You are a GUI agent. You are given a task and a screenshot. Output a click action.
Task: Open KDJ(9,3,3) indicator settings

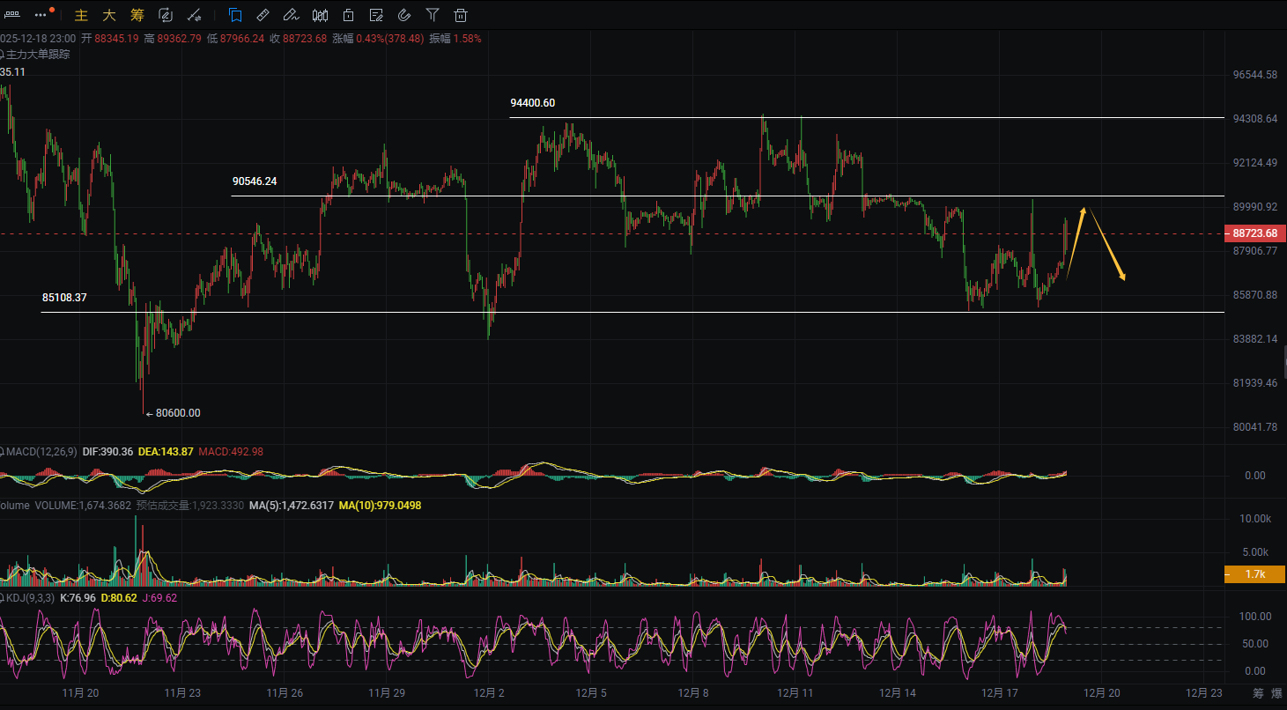tap(30, 598)
